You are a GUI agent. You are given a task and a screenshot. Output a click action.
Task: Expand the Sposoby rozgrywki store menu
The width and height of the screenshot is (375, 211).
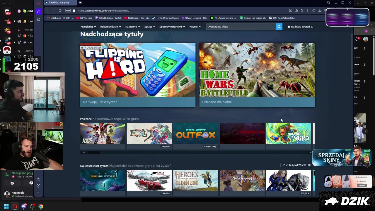[172, 27]
